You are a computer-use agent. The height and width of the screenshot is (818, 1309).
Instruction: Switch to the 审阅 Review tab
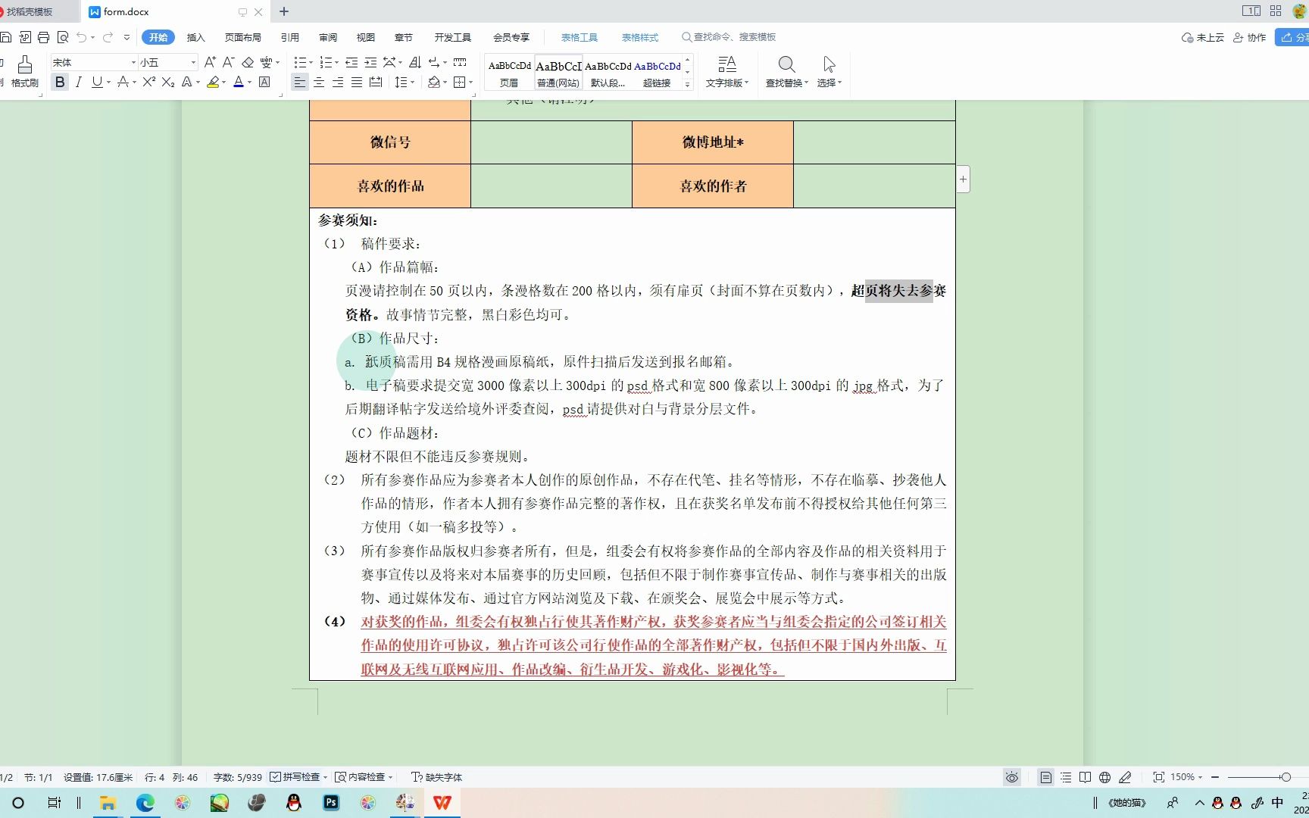(328, 37)
